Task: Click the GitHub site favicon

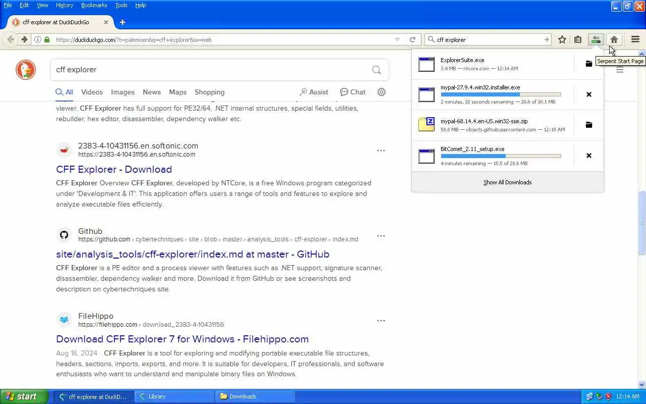Action: click(64, 235)
